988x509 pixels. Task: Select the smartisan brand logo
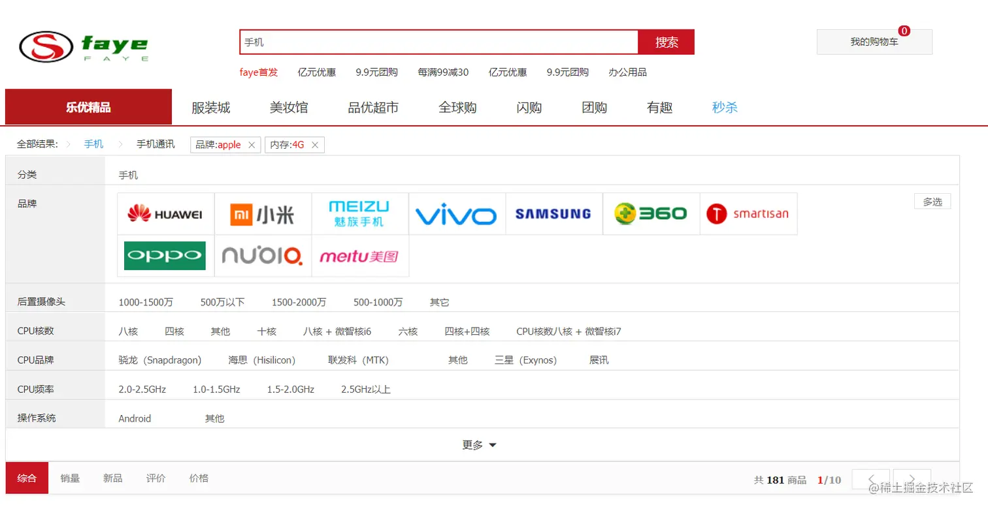[x=748, y=213]
